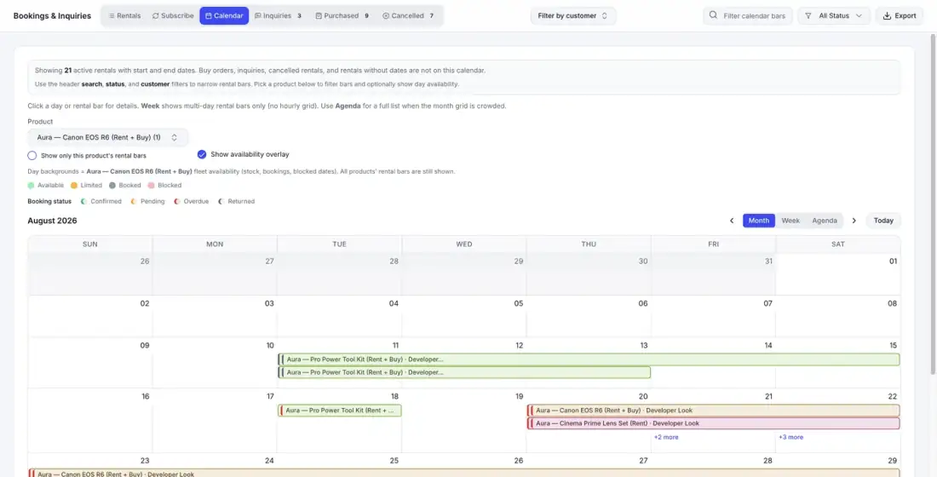Go to the previous month arrow
This screenshot has height=477, width=937.
tap(732, 221)
